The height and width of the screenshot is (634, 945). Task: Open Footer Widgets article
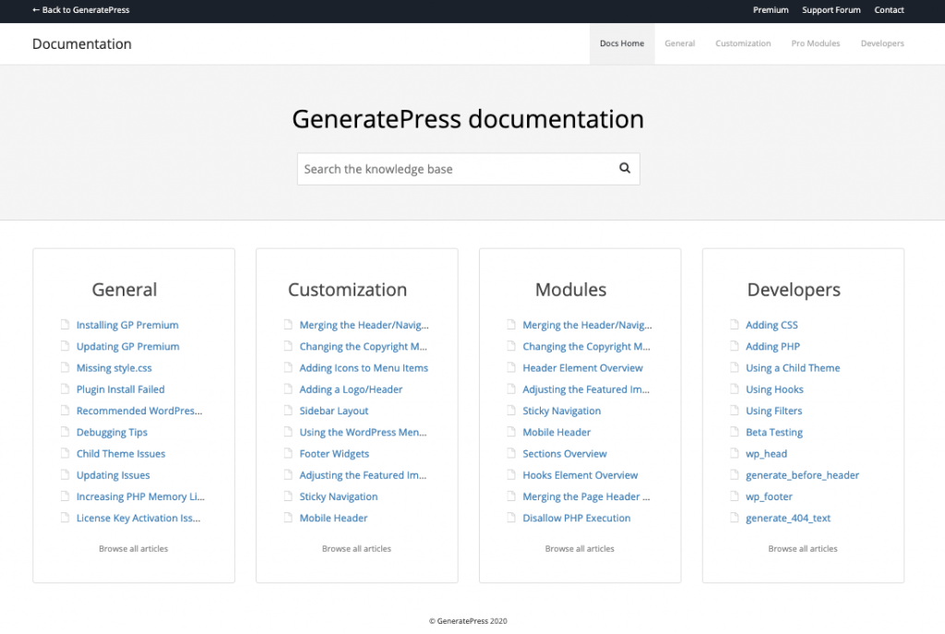pos(334,453)
